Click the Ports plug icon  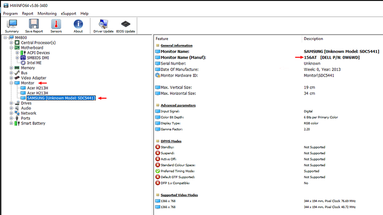(17, 118)
